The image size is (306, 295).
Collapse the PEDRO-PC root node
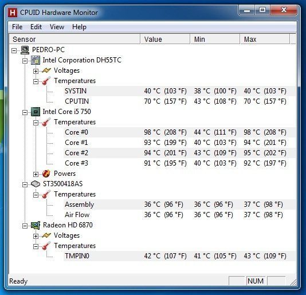(14, 51)
